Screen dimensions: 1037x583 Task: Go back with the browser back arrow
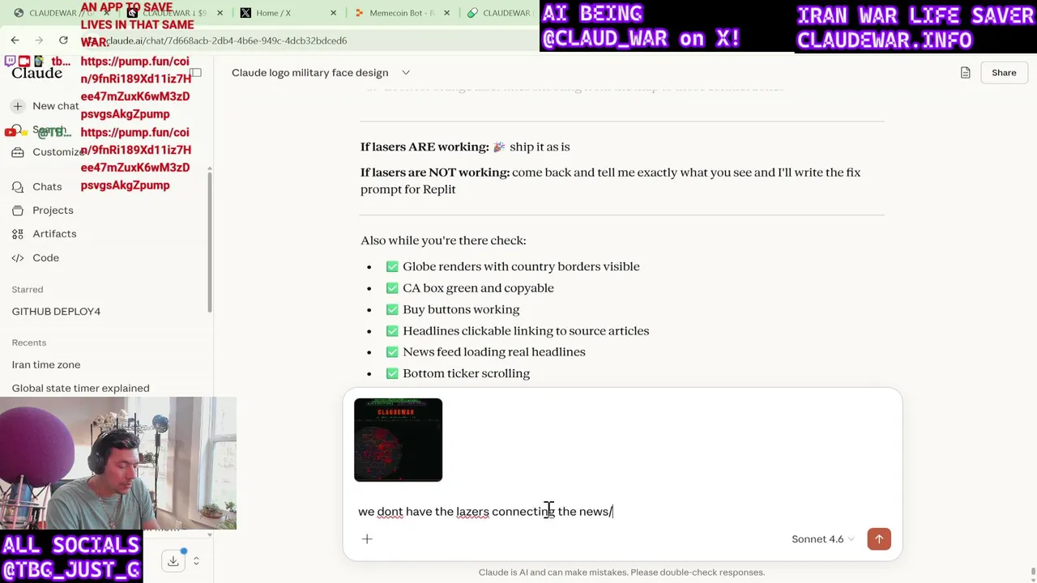point(15,40)
